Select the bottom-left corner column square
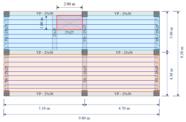 pos(7,93)
